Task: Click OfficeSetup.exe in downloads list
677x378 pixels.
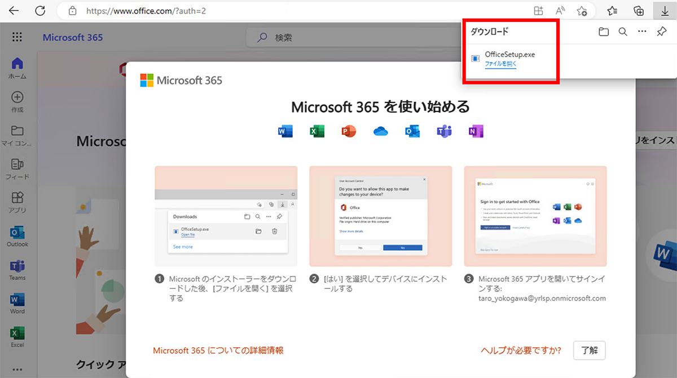Action: pos(510,55)
